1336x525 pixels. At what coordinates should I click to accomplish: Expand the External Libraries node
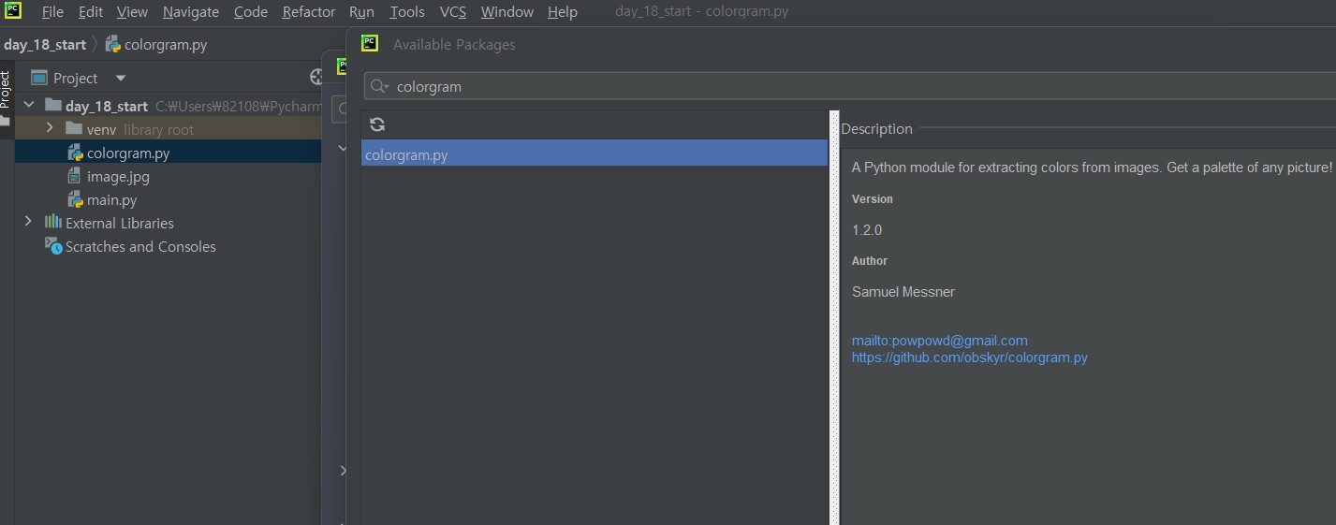[x=28, y=223]
